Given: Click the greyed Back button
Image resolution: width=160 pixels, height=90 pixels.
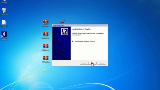Looking at the screenshot, I should tap(84, 63).
